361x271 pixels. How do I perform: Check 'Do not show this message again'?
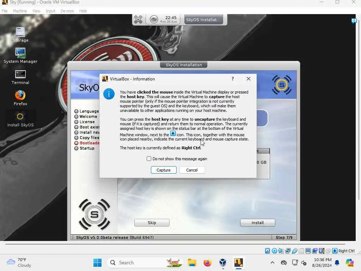click(x=149, y=159)
